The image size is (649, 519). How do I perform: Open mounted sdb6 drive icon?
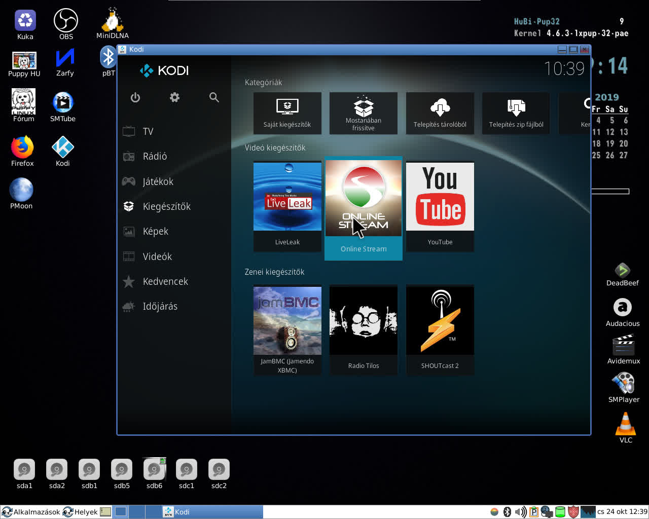(154, 474)
